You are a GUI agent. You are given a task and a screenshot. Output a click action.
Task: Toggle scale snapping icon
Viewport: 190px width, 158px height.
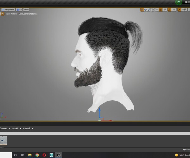[179, 10]
